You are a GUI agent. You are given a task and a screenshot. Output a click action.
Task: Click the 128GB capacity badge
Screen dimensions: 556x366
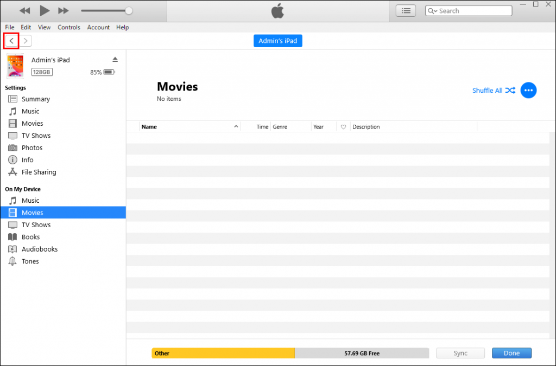pos(42,72)
